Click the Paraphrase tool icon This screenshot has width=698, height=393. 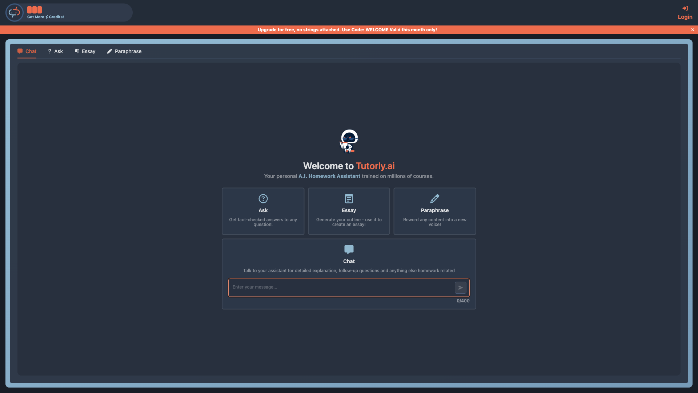pyautogui.click(x=434, y=199)
